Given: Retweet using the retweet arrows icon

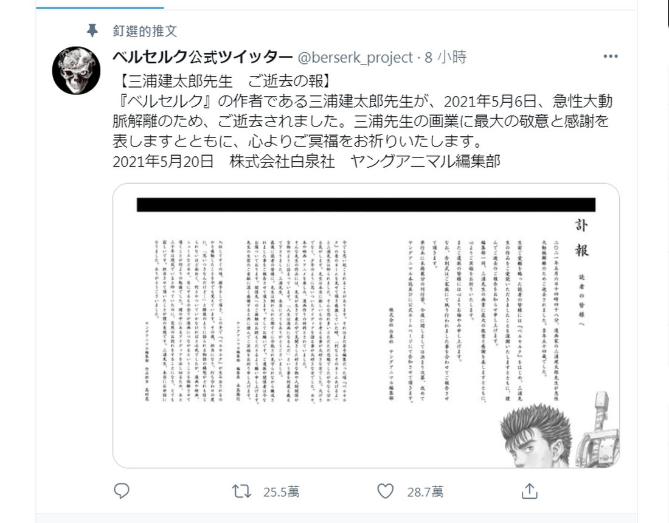Looking at the screenshot, I should (x=241, y=491).
